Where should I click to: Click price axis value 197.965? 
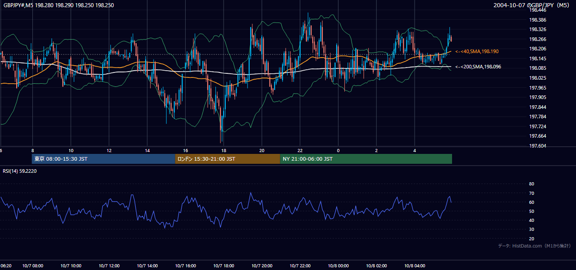538,88
